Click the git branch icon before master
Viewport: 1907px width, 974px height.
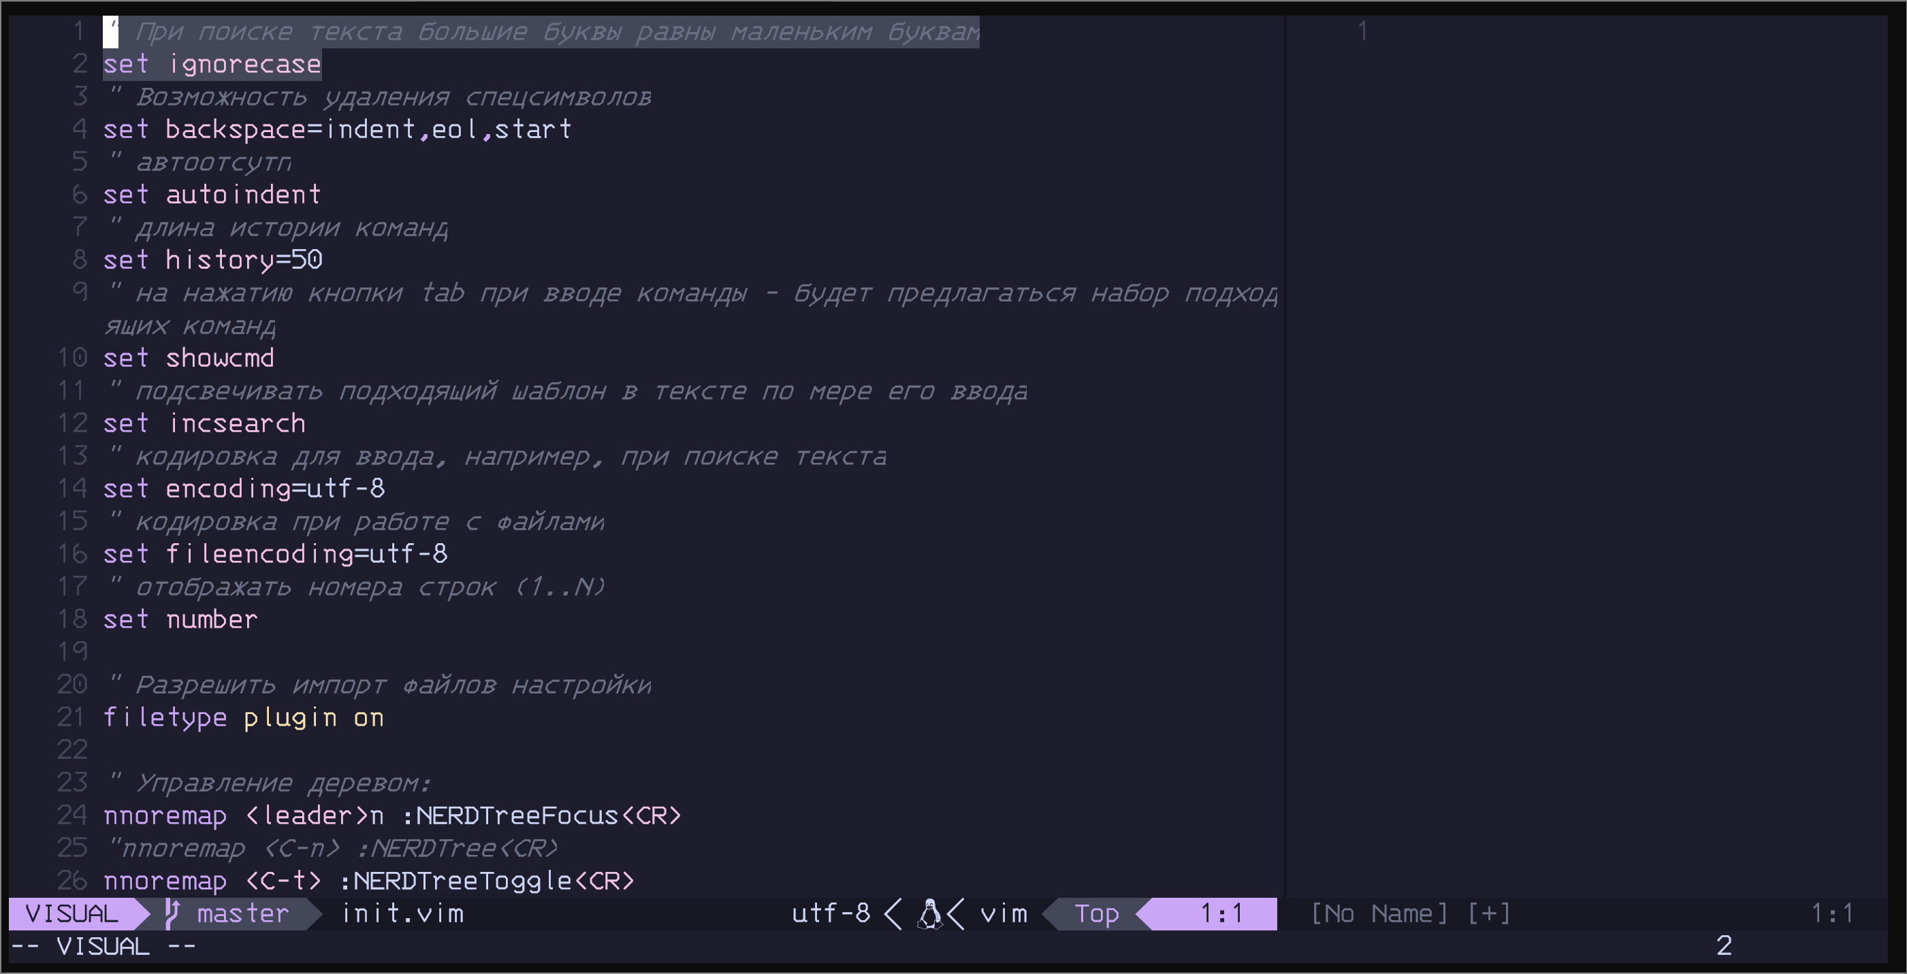[172, 913]
